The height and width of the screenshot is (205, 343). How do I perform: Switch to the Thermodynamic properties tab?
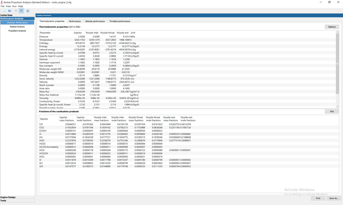pos(52,21)
